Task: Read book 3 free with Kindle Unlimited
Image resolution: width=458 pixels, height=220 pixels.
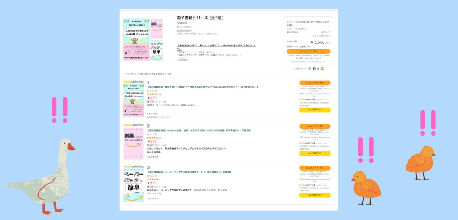Action: [314, 195]
